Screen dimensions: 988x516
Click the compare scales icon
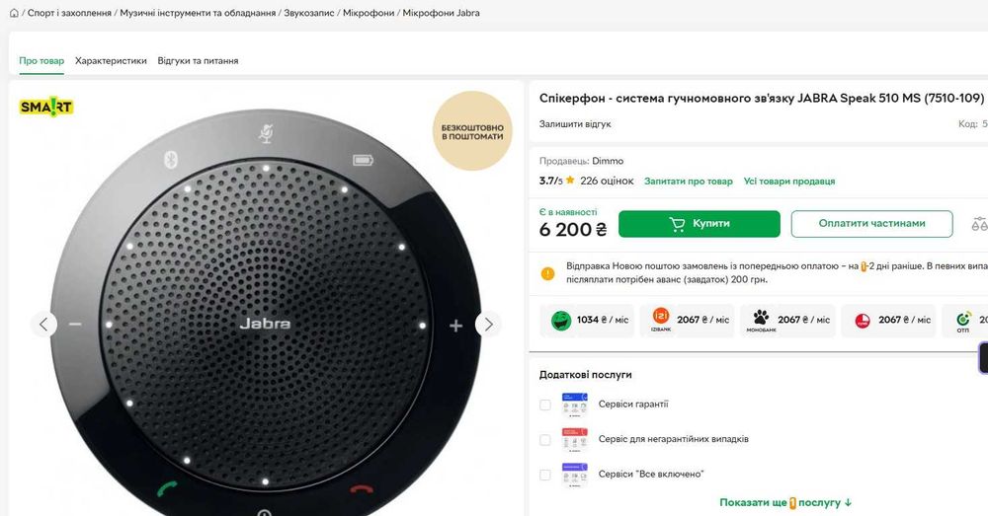[x=979, y=224]
